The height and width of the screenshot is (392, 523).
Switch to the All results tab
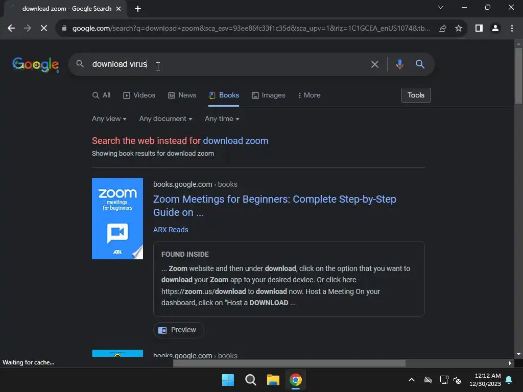pos(102,95)
